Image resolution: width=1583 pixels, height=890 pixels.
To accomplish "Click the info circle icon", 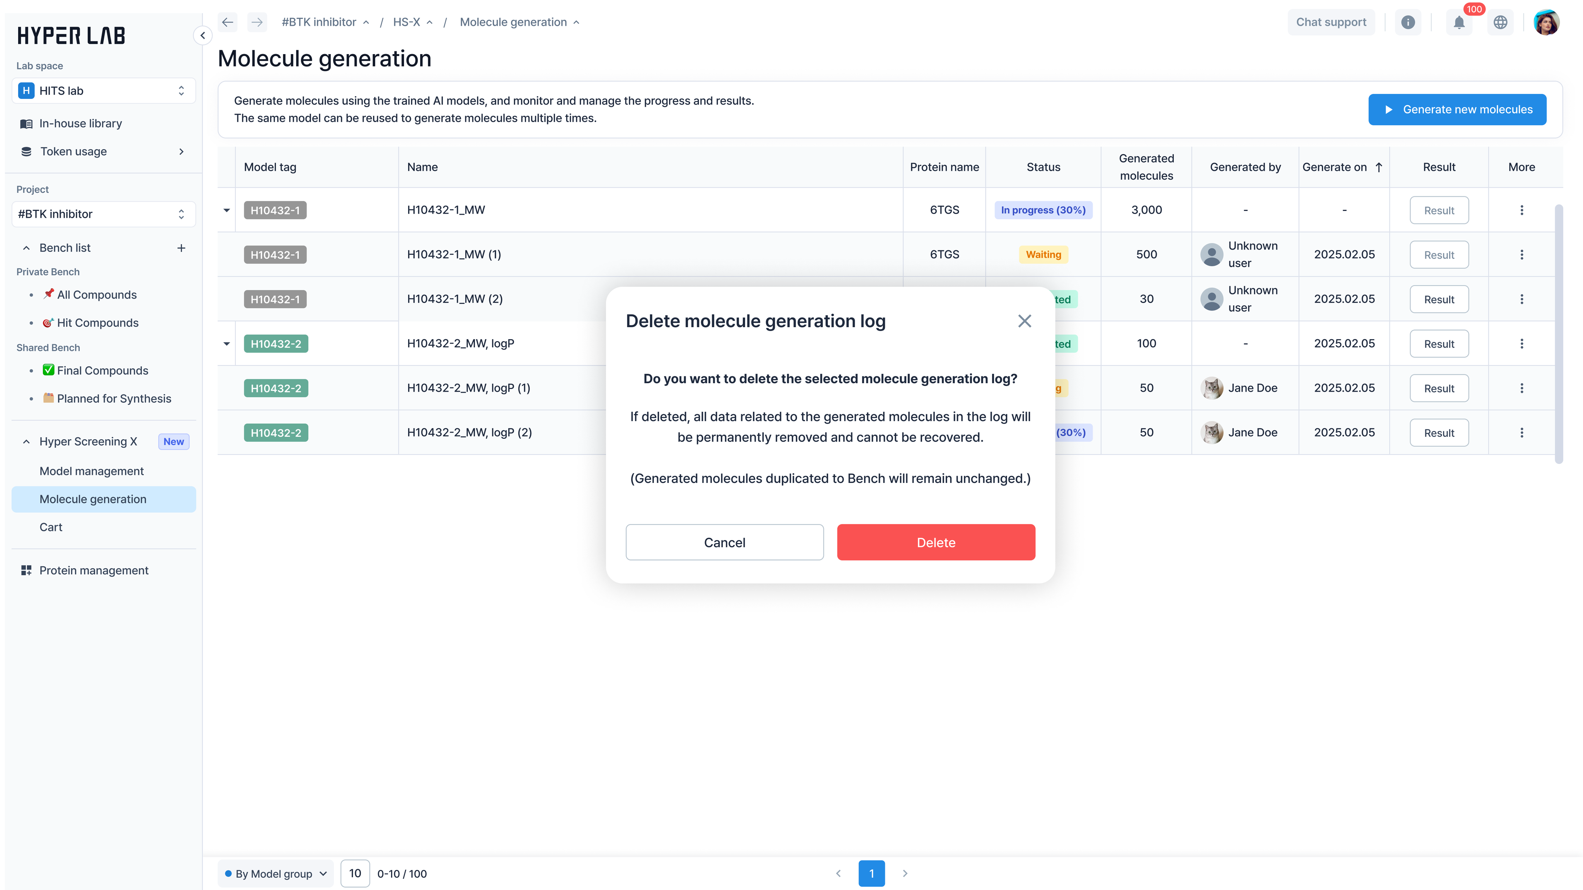I will tap(1408, 23).
